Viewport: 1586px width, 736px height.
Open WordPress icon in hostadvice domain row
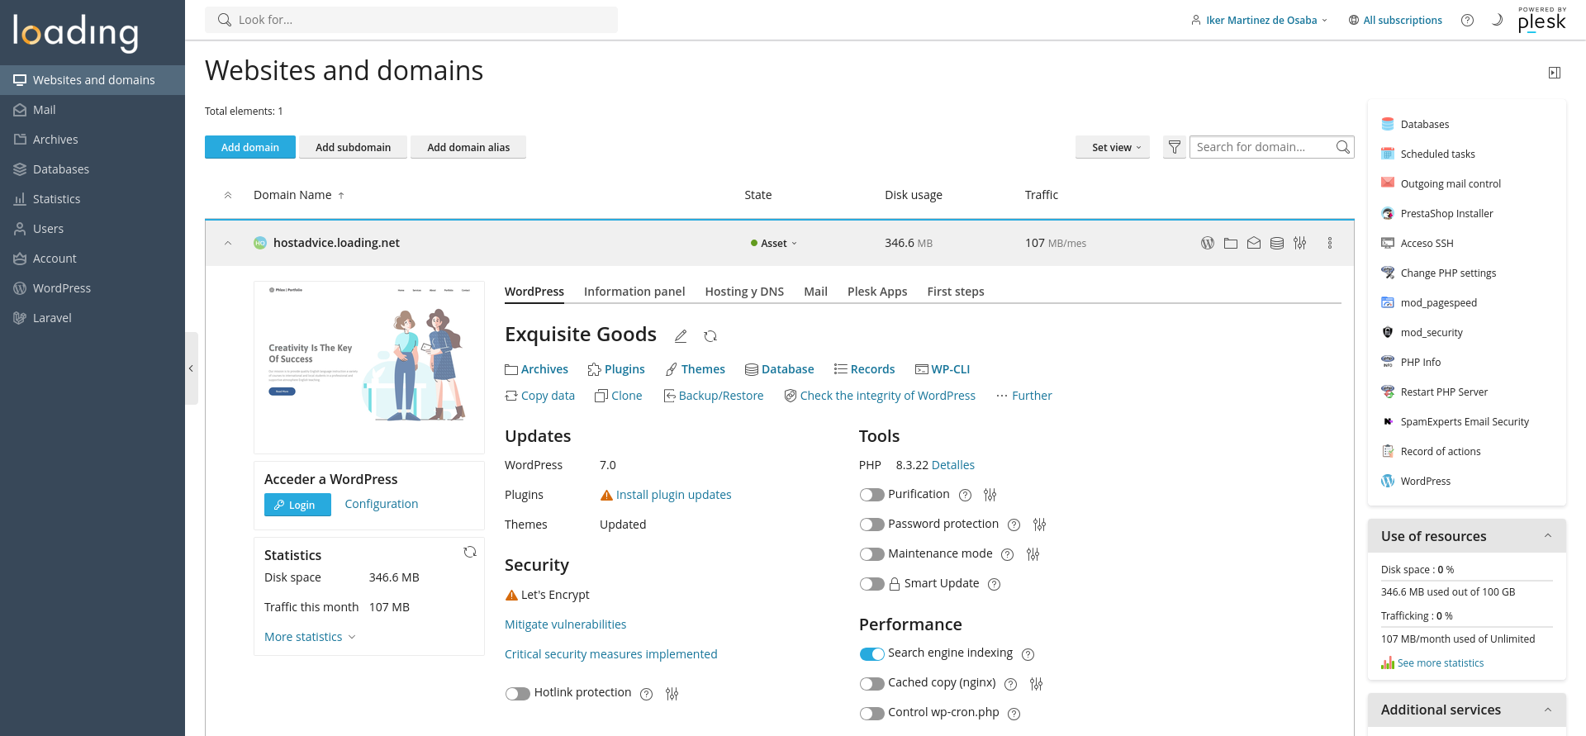pyautogui.click(x=1208, y=243)
